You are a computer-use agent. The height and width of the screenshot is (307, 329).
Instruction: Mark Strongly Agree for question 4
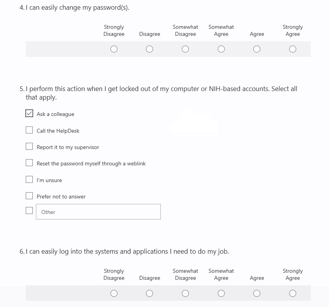click(293, 49)
